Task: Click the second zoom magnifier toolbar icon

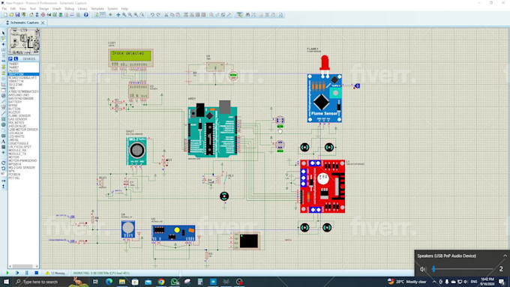Action: 130,15
